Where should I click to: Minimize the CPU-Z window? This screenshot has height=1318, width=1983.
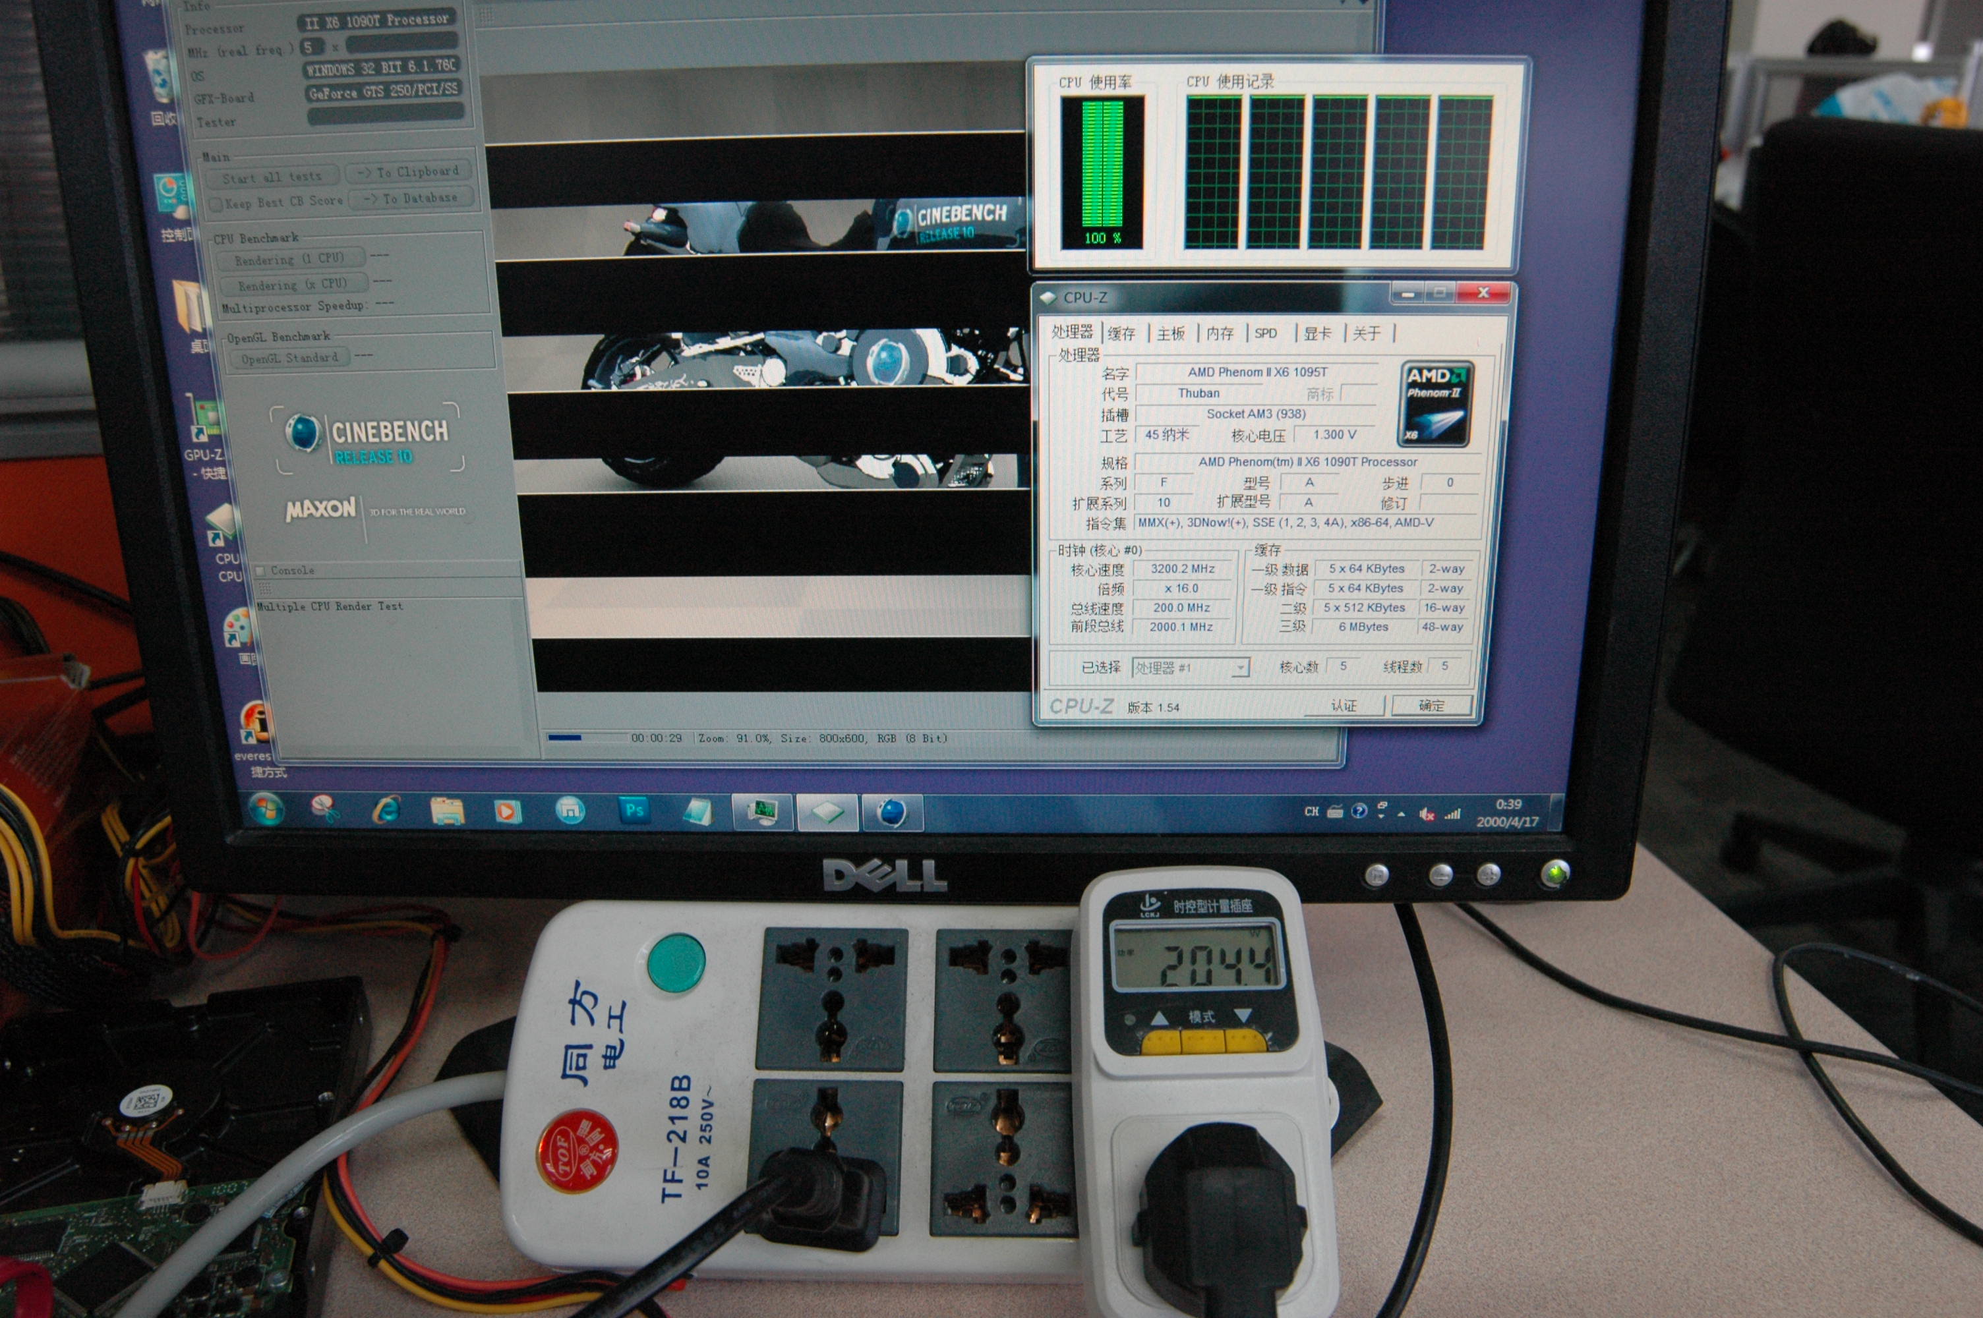pos(1407,293)
